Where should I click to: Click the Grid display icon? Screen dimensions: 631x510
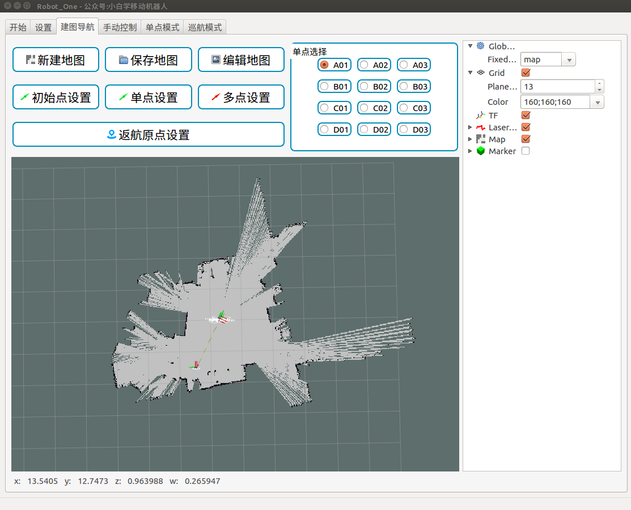point(481,73)
